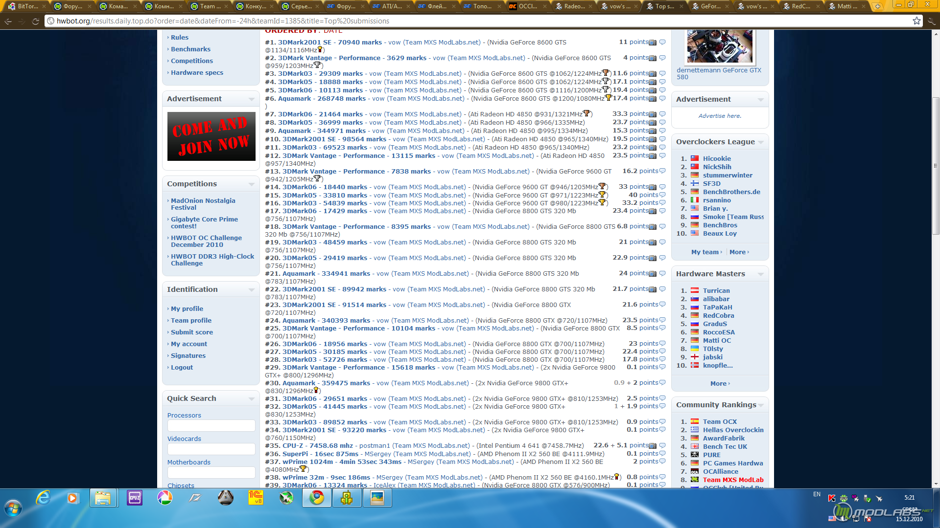Switch to the Radeo... browser tab
Viewport: 940px width, 528px height.
pyautogui.click(x=574, y=6)
